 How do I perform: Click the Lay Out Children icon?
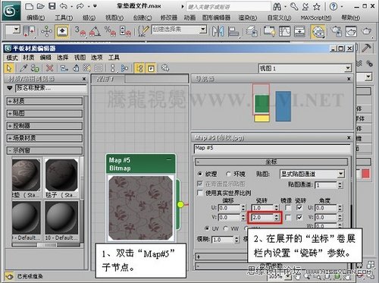click(x=124, y=68)
